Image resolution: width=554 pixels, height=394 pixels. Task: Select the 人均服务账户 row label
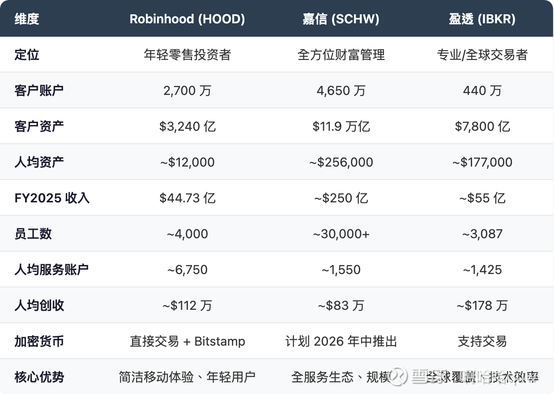point(51,270)
